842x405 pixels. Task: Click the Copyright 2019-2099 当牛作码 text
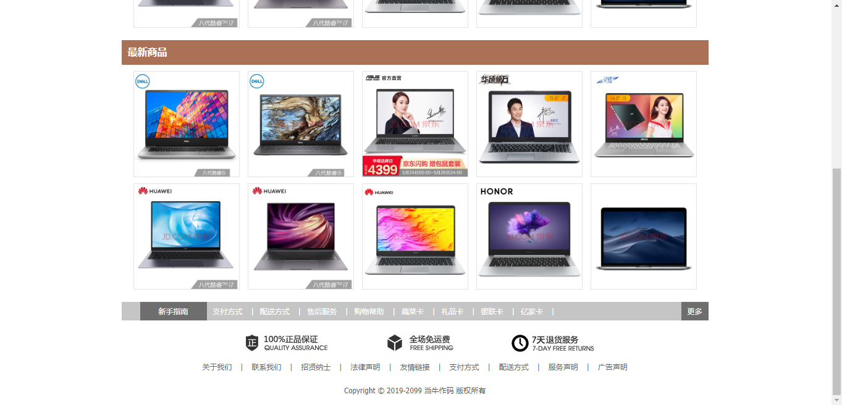[415, 391]
